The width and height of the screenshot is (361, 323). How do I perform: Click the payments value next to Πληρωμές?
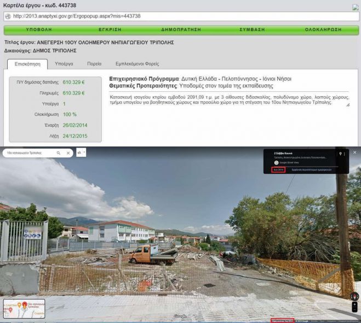click(73, 93)
